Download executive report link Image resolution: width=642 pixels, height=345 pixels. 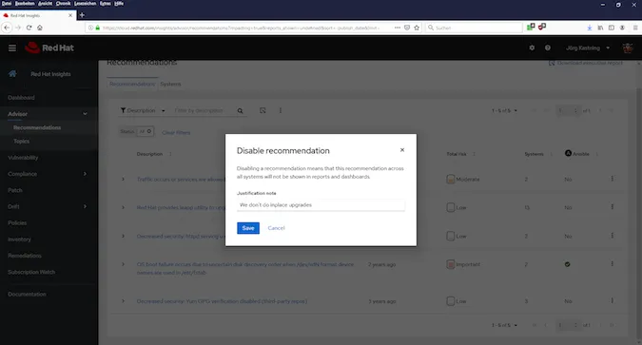(586, 63)
